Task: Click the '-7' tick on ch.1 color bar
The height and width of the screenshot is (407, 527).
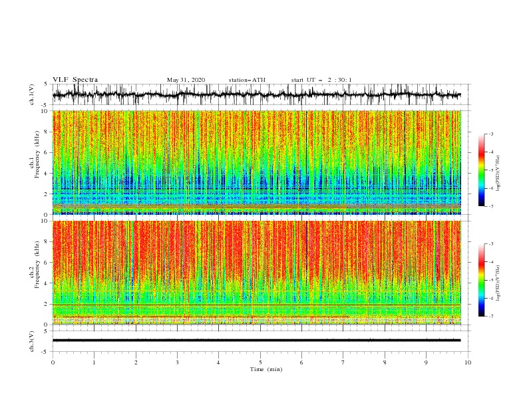Action: 490,207
